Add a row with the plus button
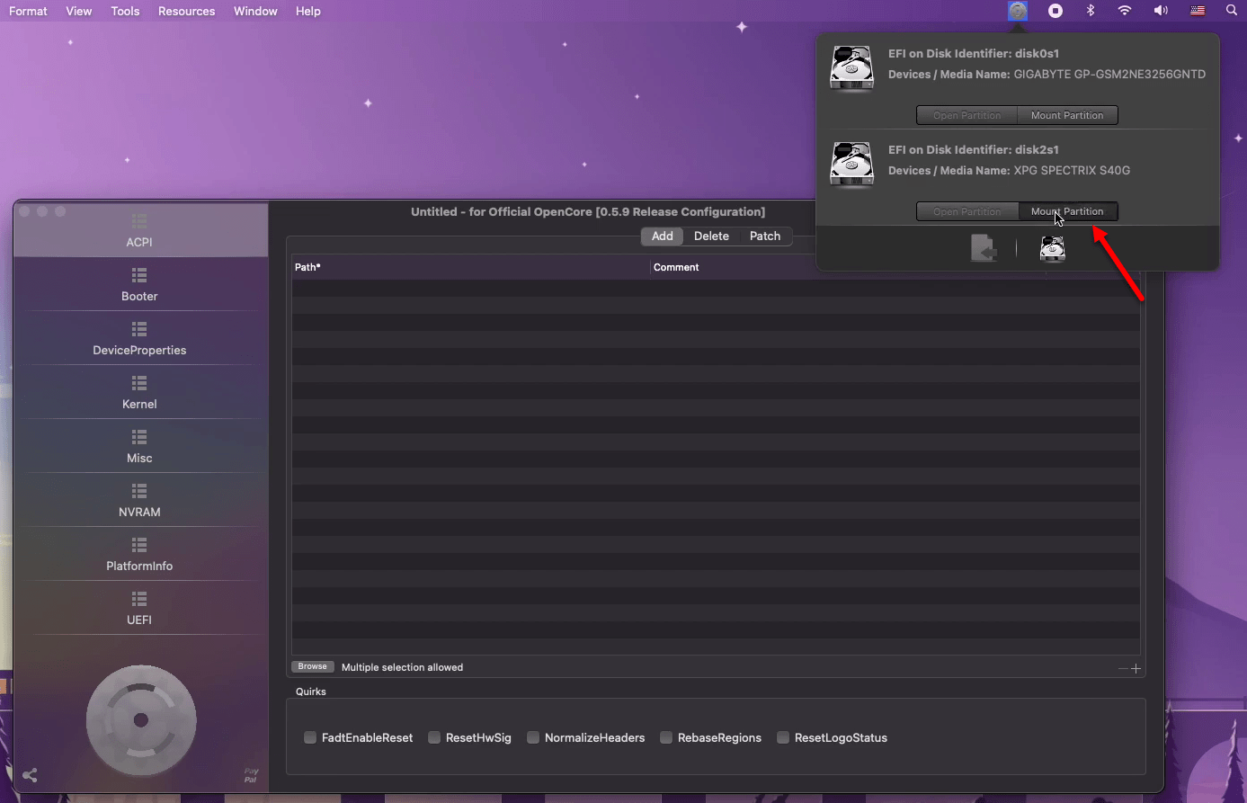 pyautogui.click(x=1136, y=668)
